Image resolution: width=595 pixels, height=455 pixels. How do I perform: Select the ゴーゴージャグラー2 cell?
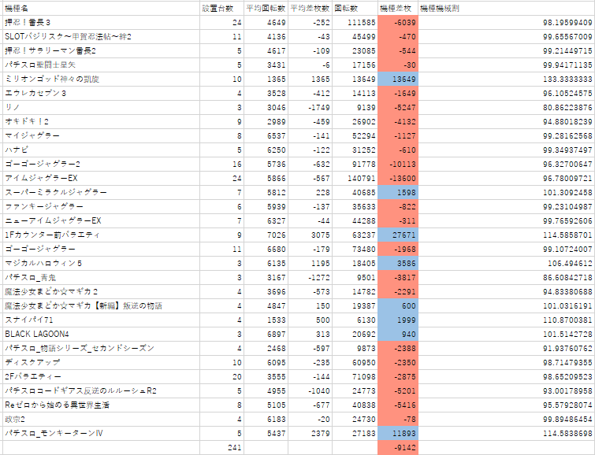tap(101, 165)
